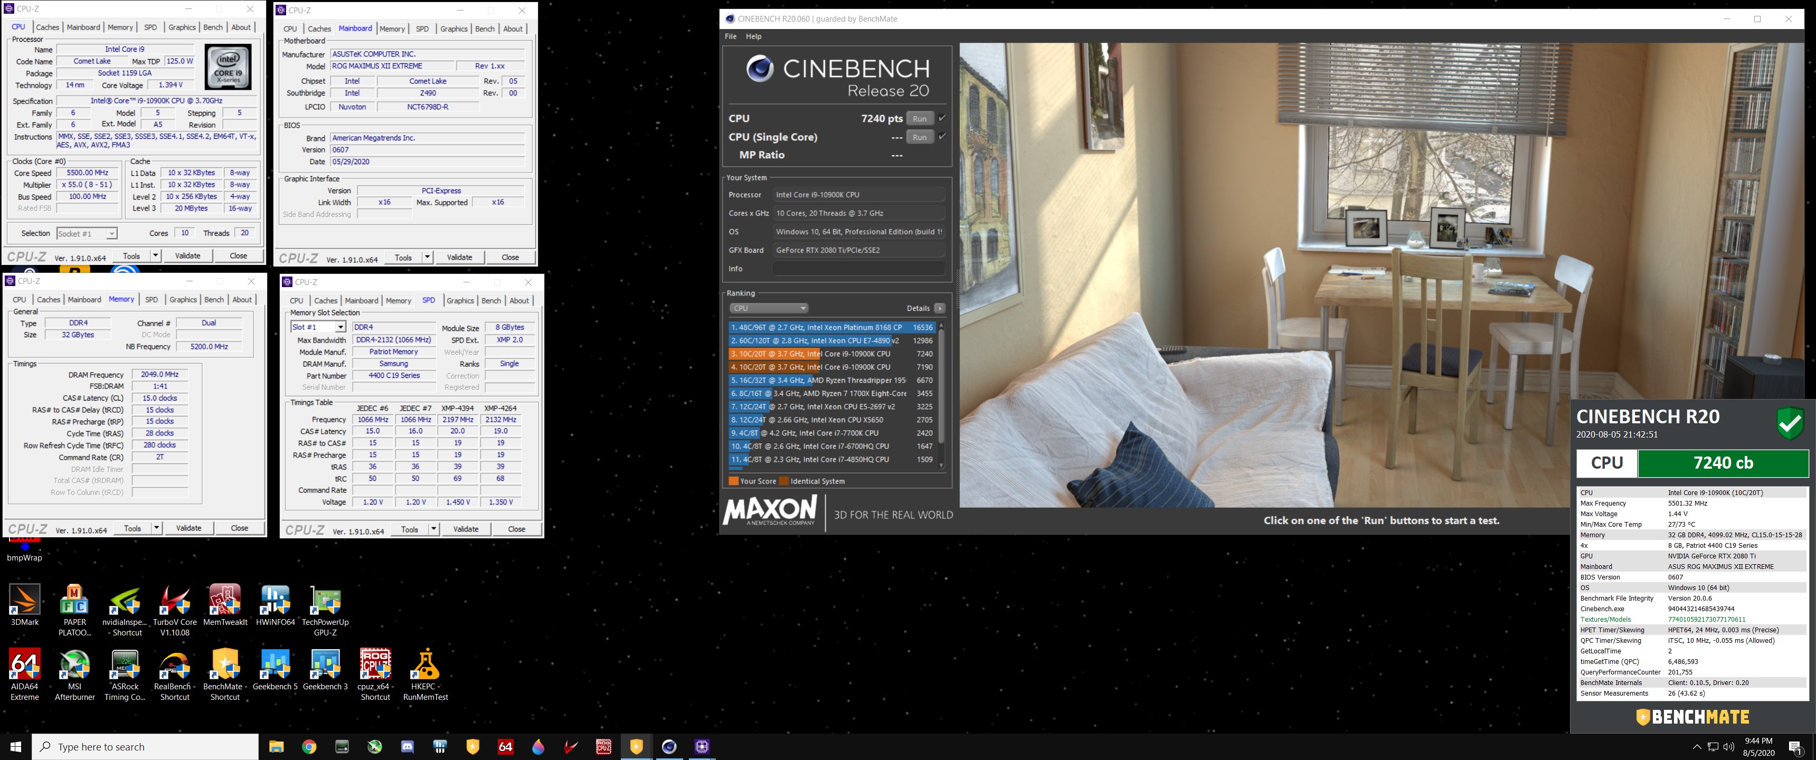The width and height of the screenshot is (1816, 760).
Task: Click Close in the CPU-Z Memory window
Action: coord(240,527)
